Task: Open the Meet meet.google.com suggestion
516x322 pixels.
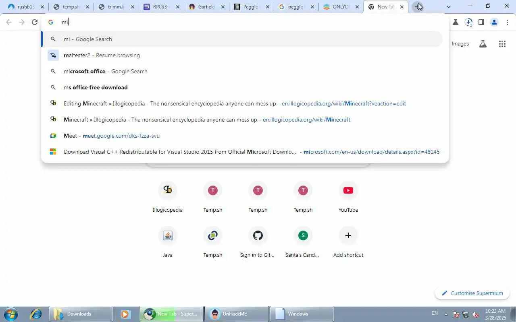Action: coord(242,136)
